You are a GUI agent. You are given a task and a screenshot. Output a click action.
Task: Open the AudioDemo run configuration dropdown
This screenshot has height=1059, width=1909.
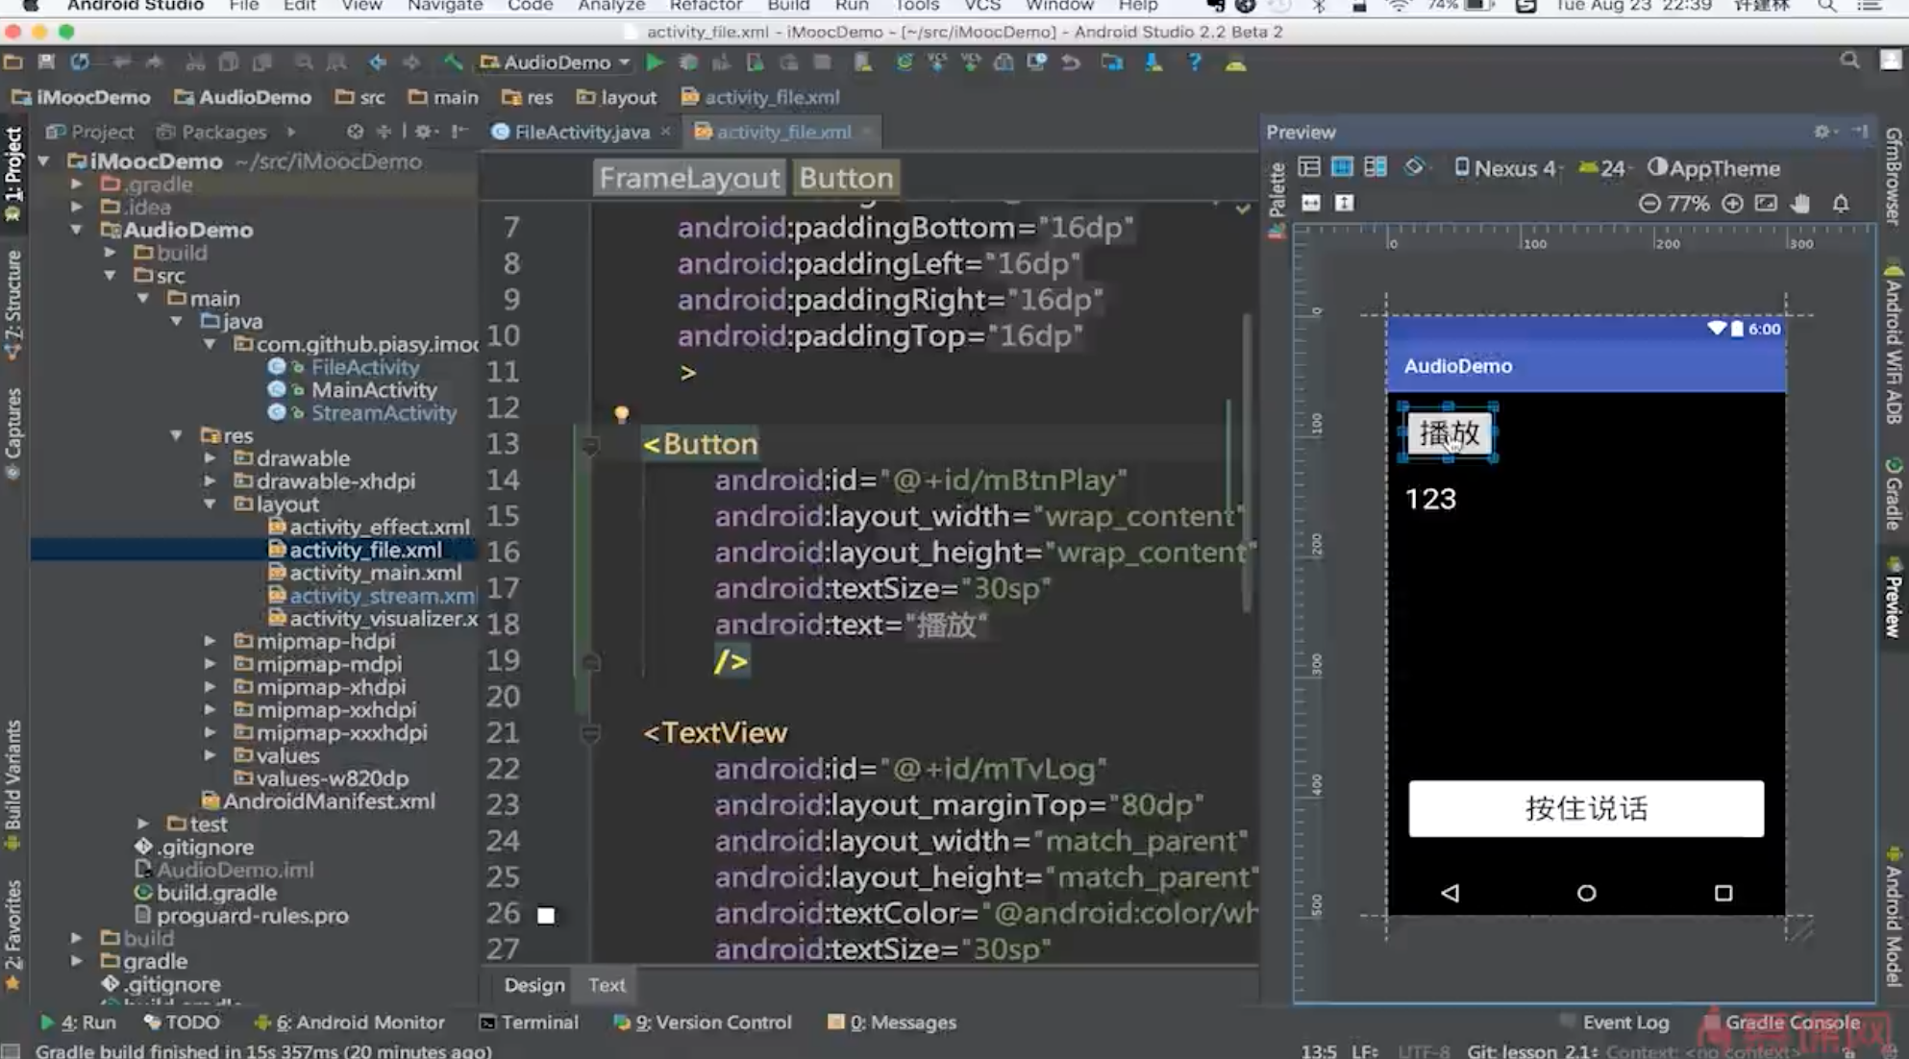point(558,62)
